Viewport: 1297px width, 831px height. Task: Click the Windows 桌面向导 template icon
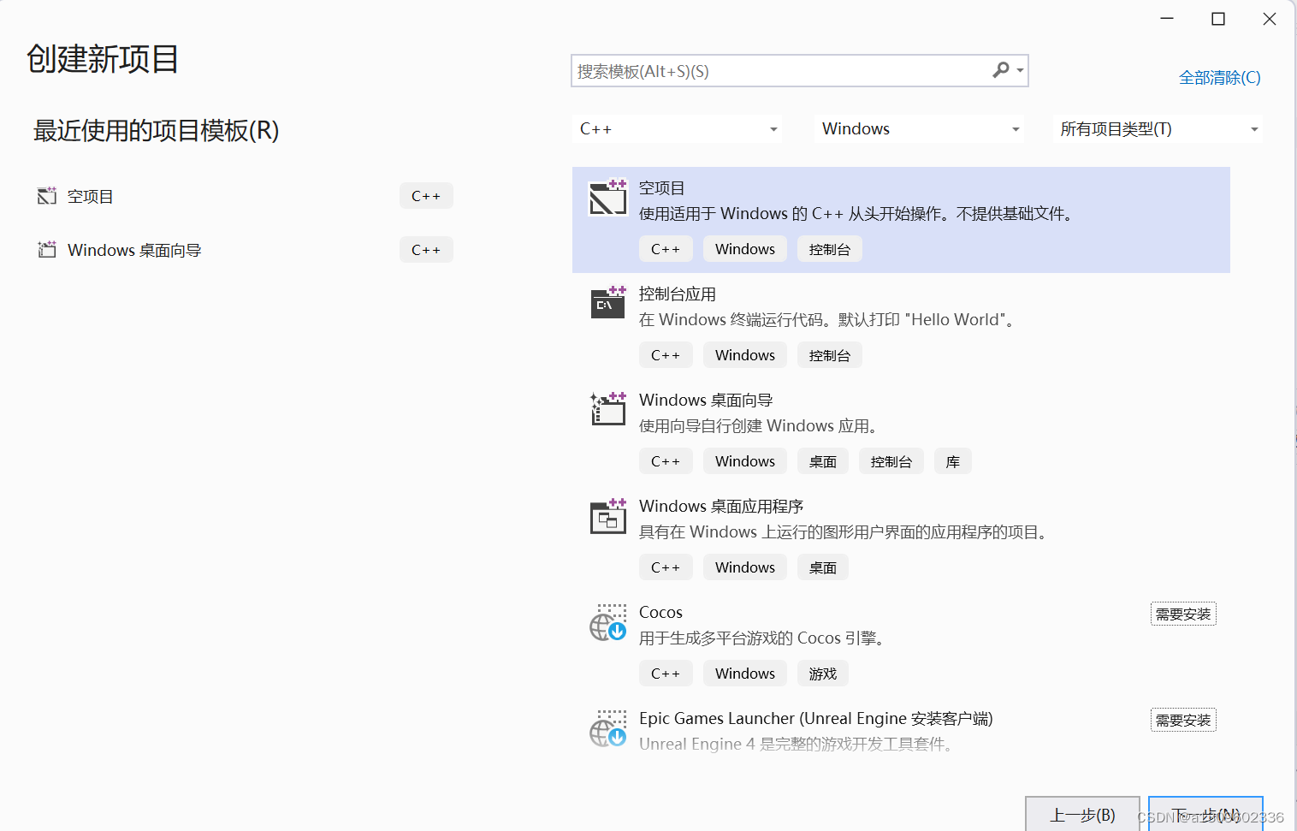607,410
